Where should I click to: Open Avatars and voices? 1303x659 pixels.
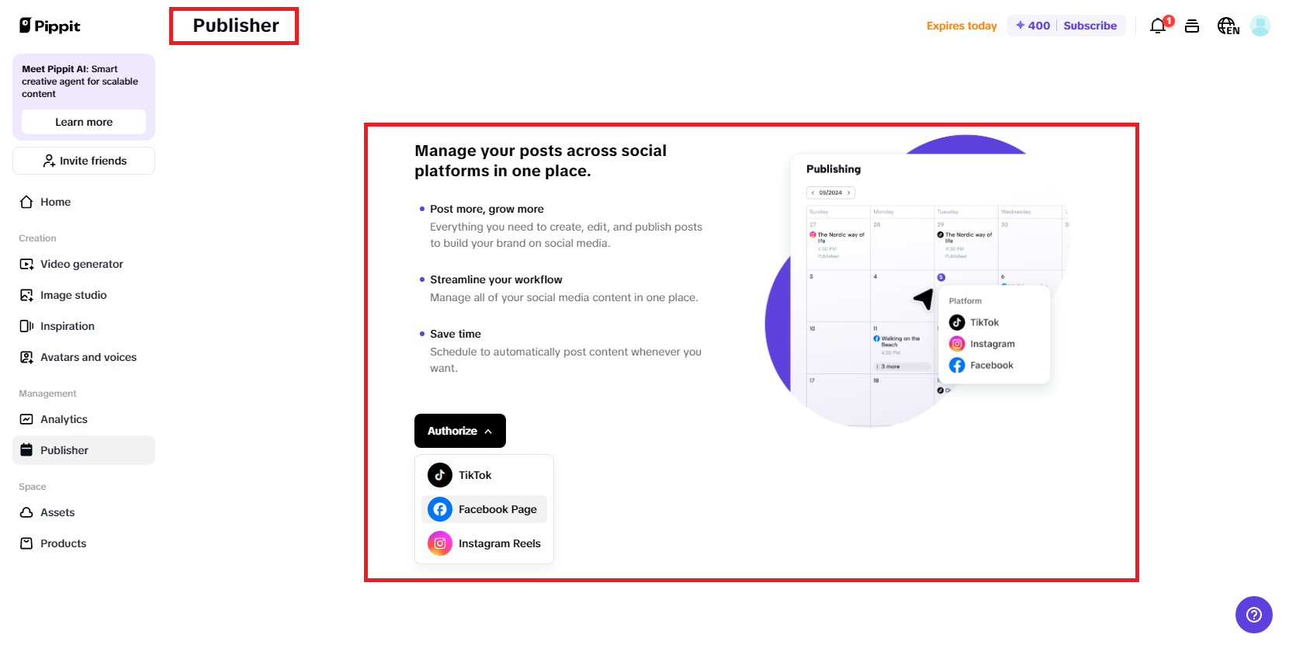(88, 357)
